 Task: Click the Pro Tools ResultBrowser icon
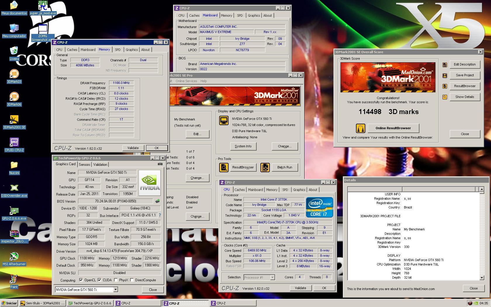[224, 168]
